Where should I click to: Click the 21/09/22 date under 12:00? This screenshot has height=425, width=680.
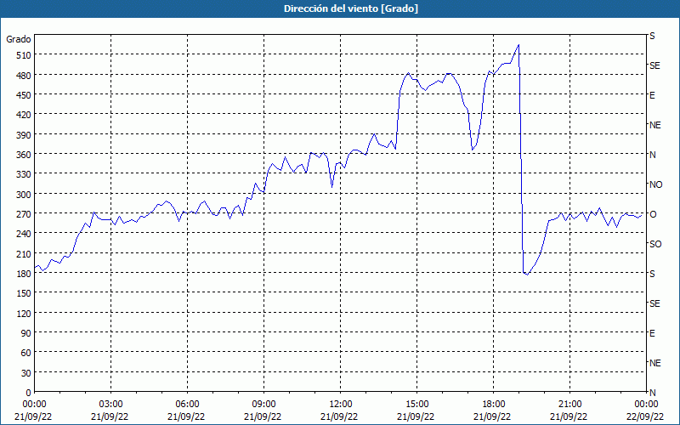coord(339,416)
